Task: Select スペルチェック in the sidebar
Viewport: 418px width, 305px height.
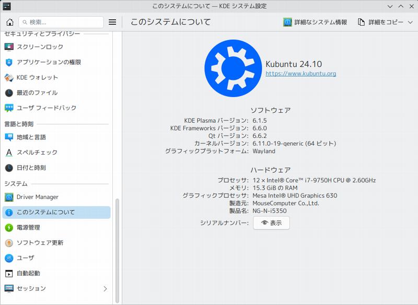Action: tap(56, 152)
